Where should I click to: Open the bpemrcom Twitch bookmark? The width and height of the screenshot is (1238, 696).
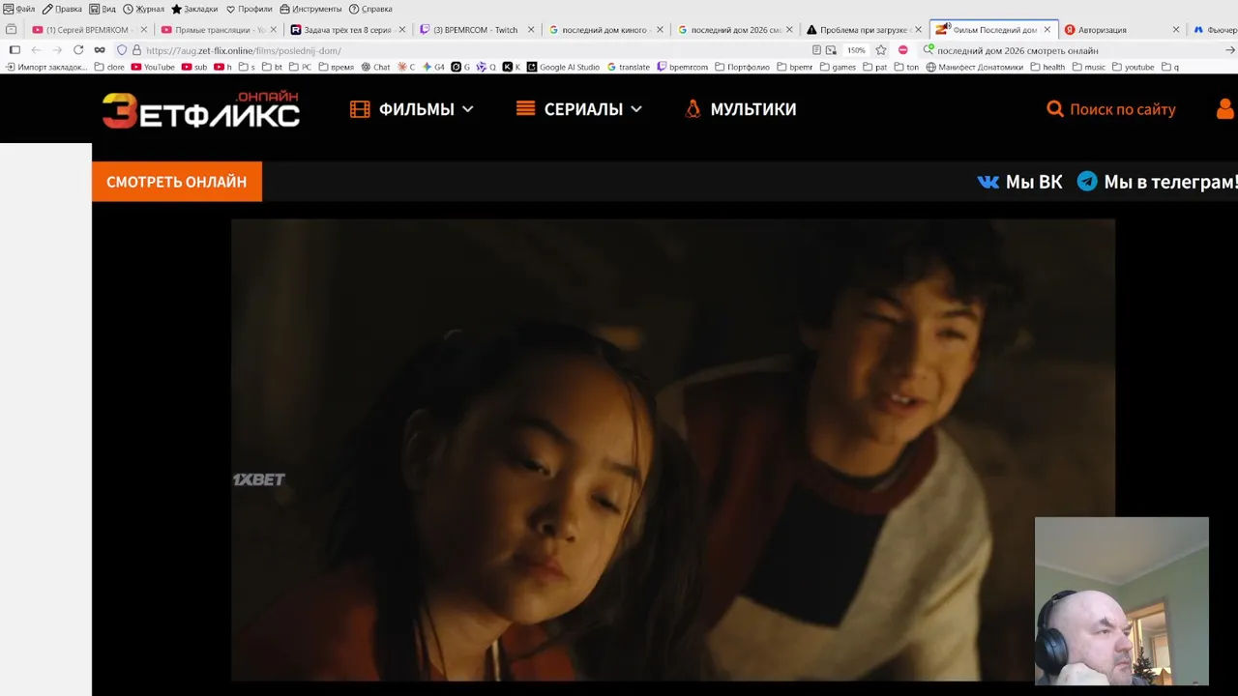[x=682, y=68]
